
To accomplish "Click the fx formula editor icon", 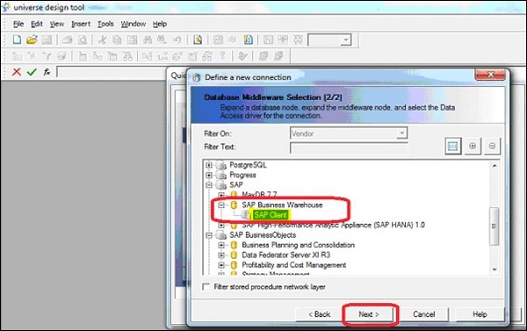I will click(47, 72).
